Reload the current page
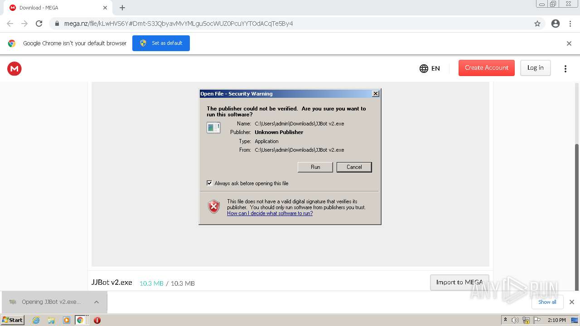Screen dimensions: 580x326 tap(39, 24)
